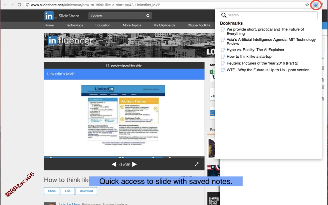328x205 pixels.
Task: Open bookmark 'Hype vs. Reality: The AI Explainer'
Action: (x=255, y=50)
